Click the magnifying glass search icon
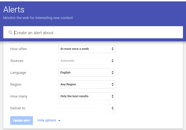Screen dimensions: 186x130 point(11,32)
